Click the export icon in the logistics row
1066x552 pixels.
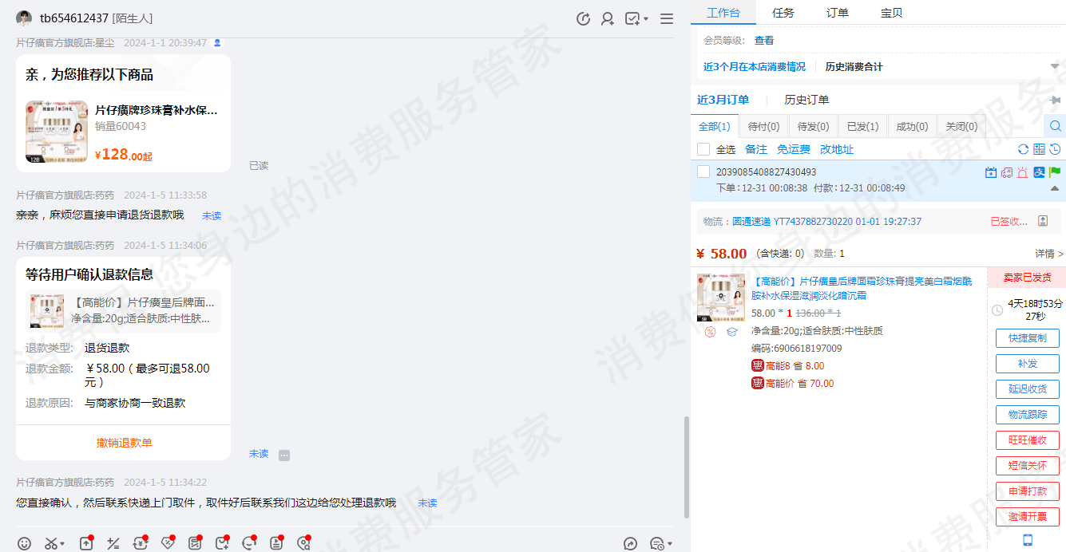coord(1043,221)
